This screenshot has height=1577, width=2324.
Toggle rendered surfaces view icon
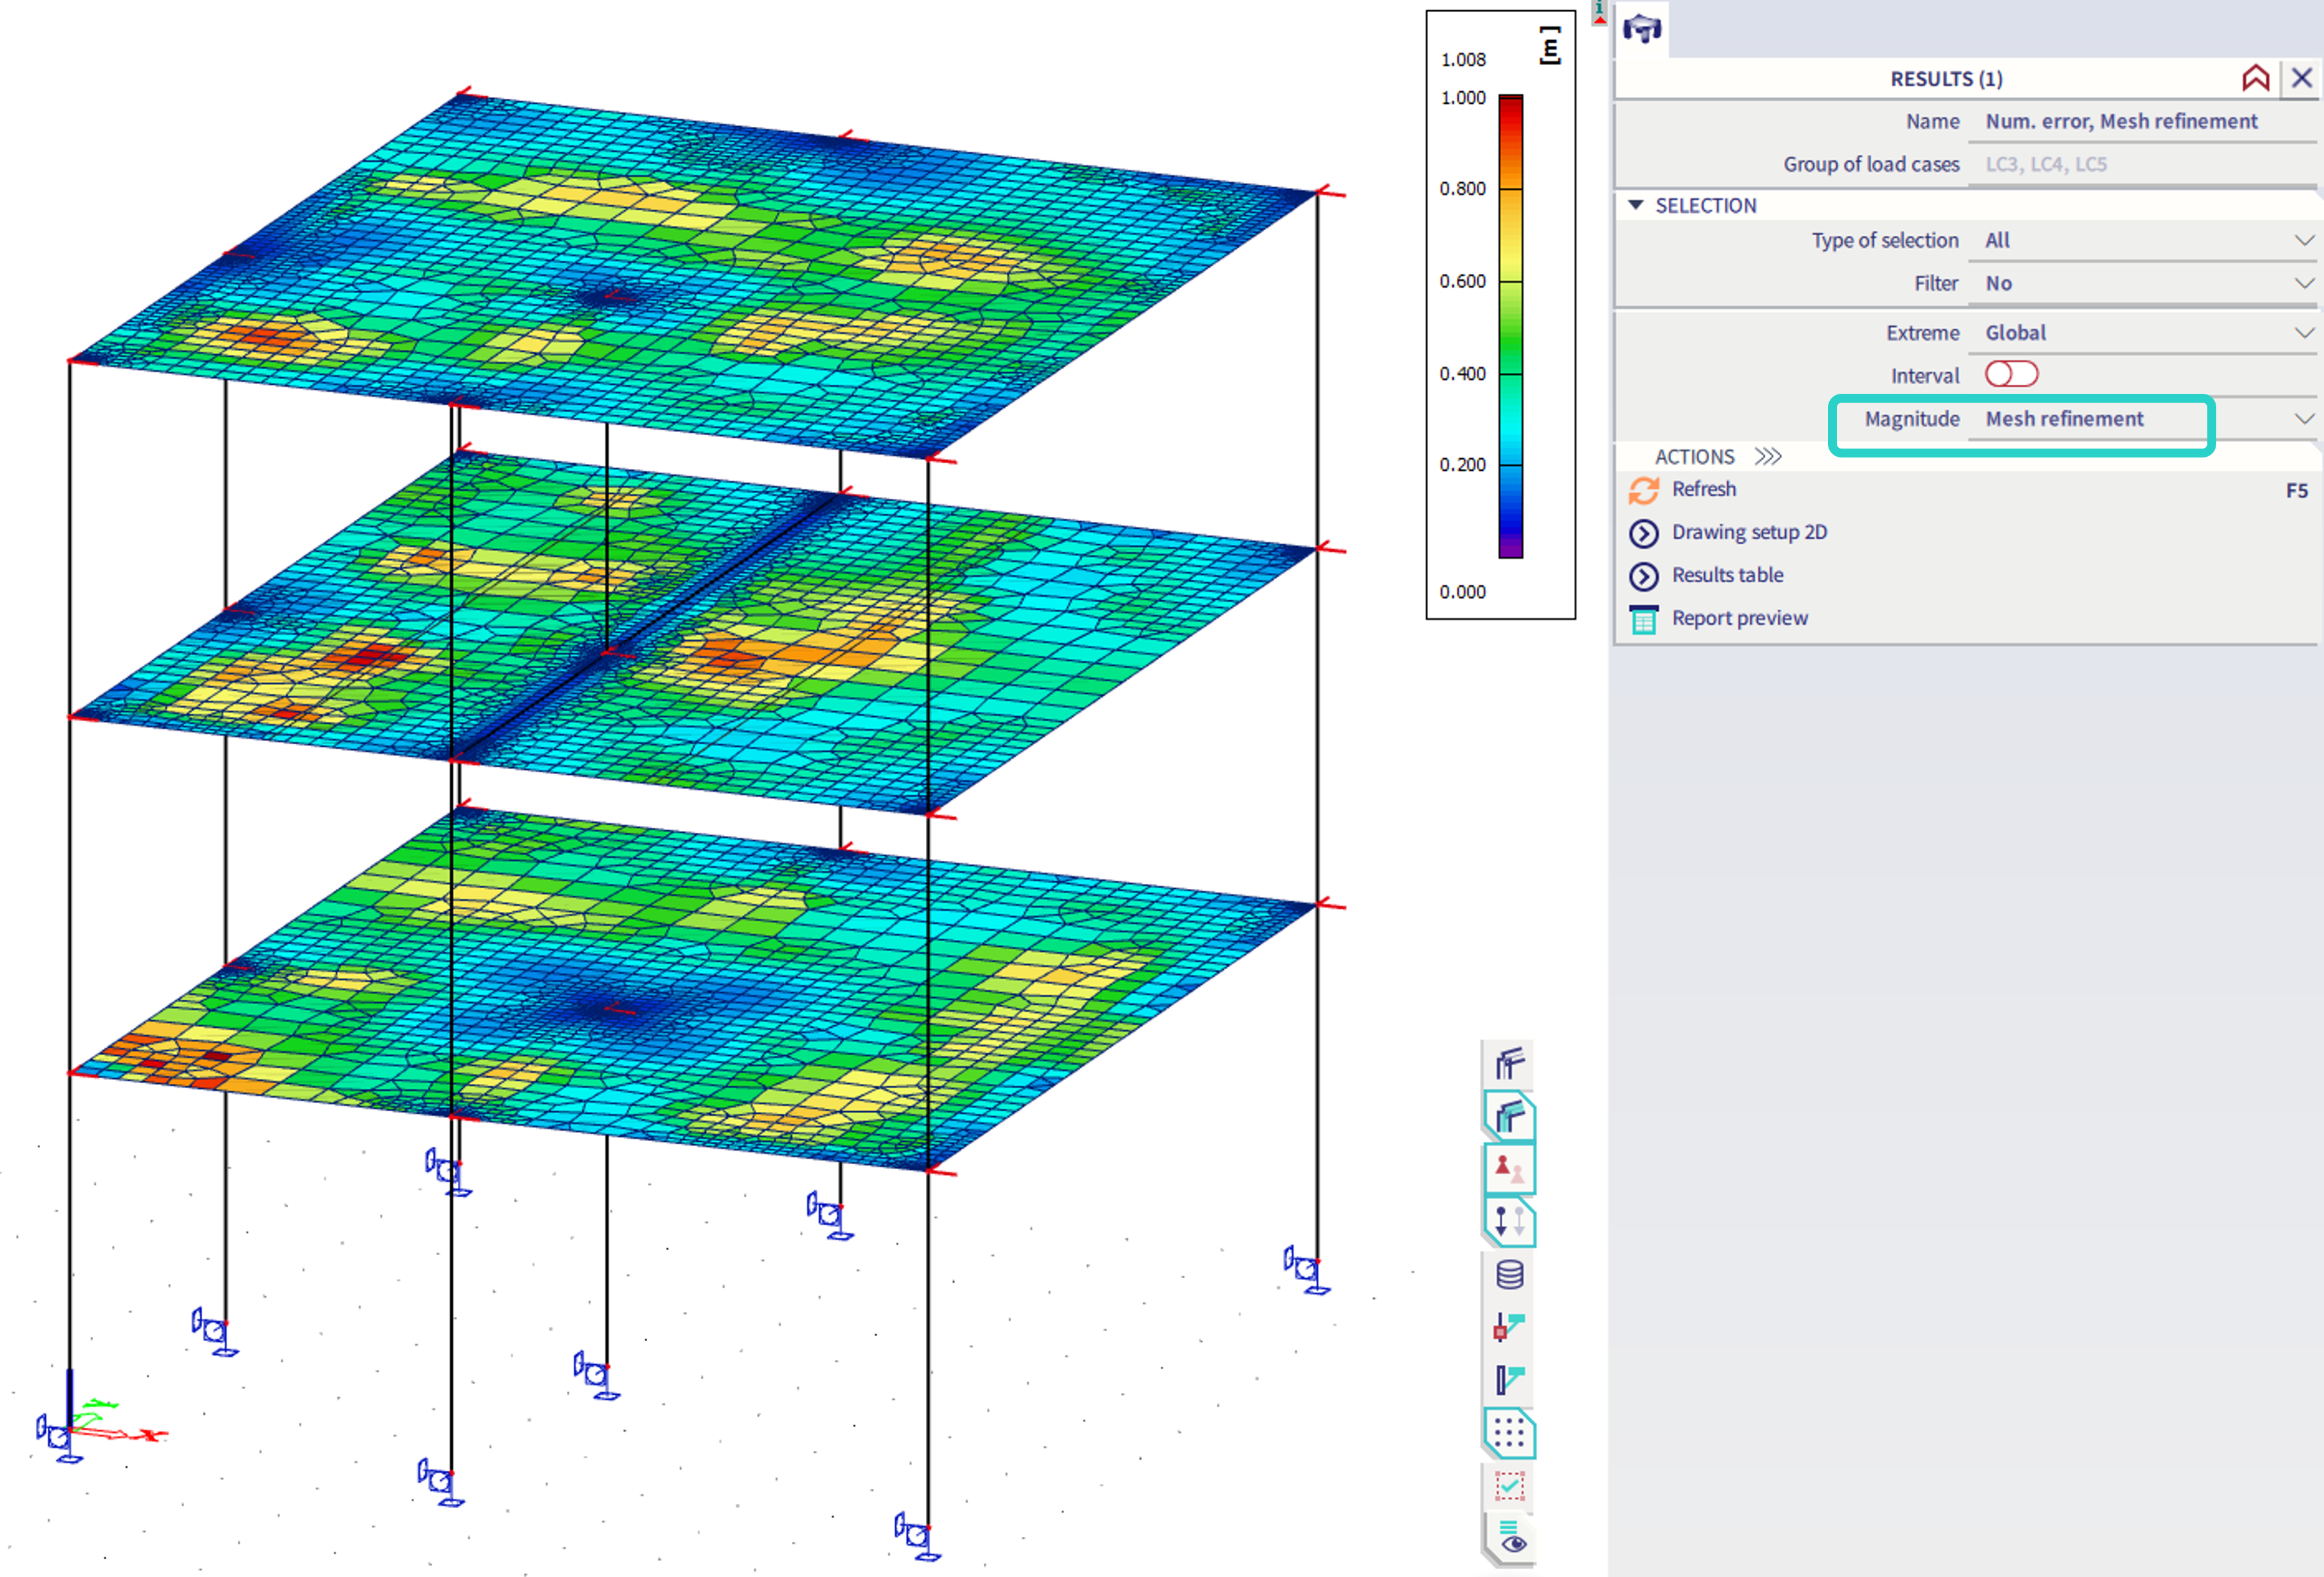point(1508,1116)
